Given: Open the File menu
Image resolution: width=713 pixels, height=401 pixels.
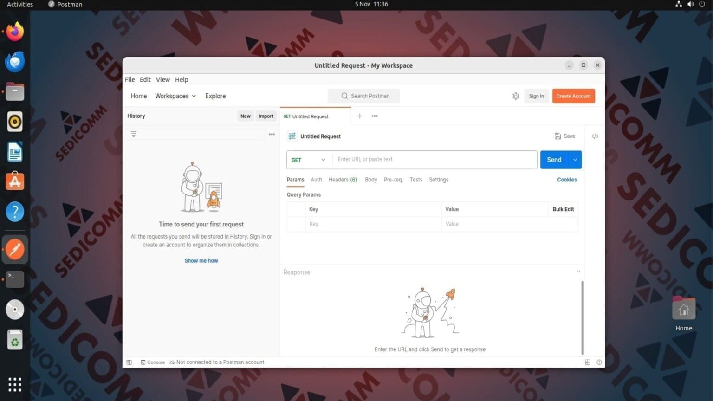Looking at the screenshot, I should 130,79.
